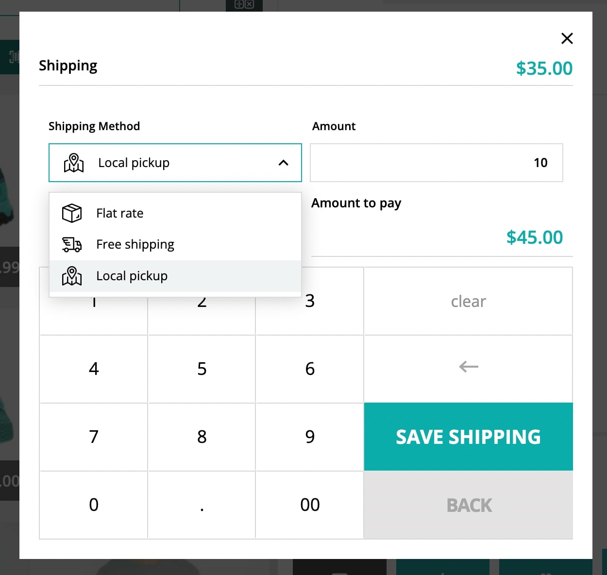The height and width of the screenshot is (575, 607).
Task: Tap the decimal point key
Action: (202, 505)
